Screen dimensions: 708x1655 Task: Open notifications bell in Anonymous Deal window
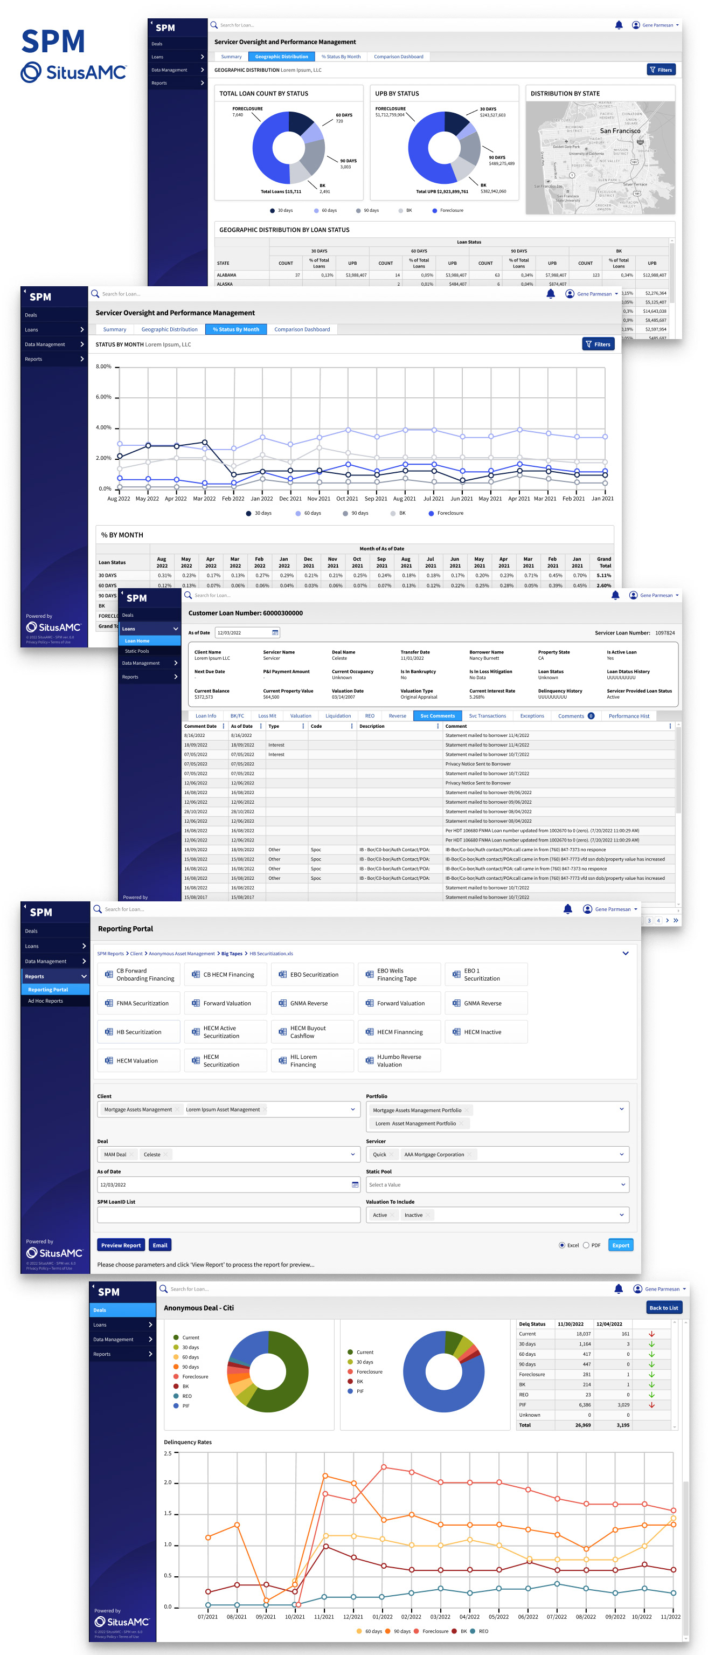point(618,1289)
